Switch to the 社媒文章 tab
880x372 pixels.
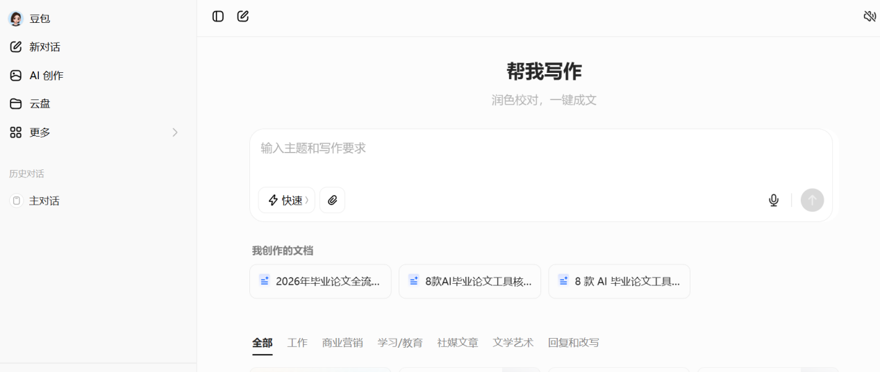[458, 343]
